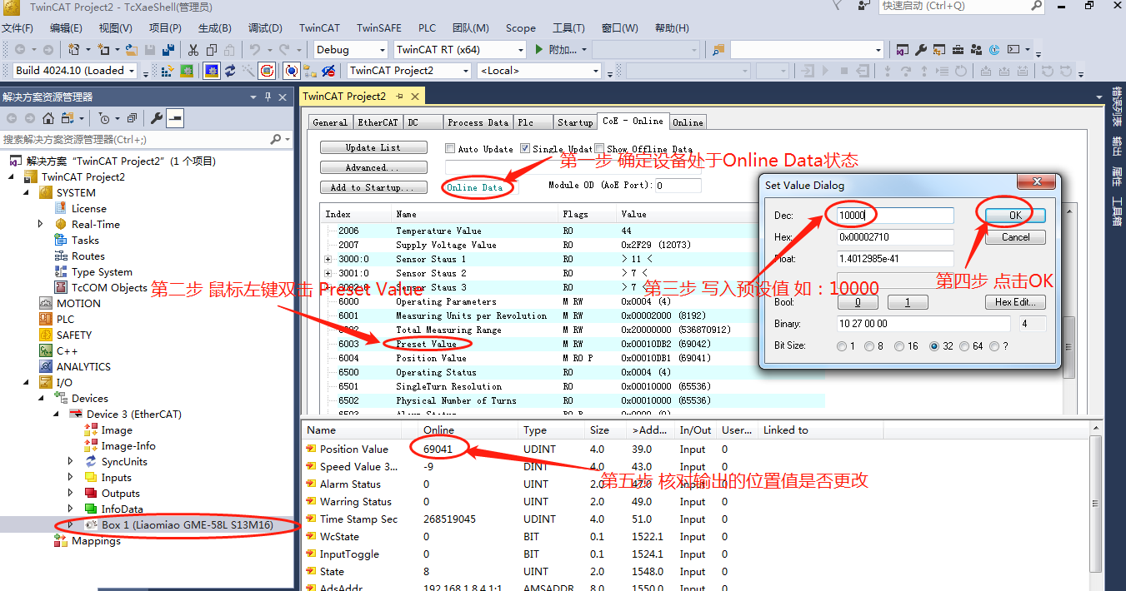Toggle the Single Update checkbox

[x=525, y=149]
